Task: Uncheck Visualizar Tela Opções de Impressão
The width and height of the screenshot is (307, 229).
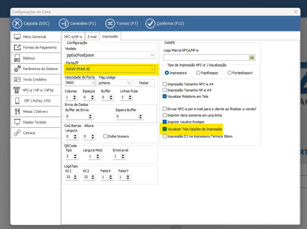Action: (165, 129)
